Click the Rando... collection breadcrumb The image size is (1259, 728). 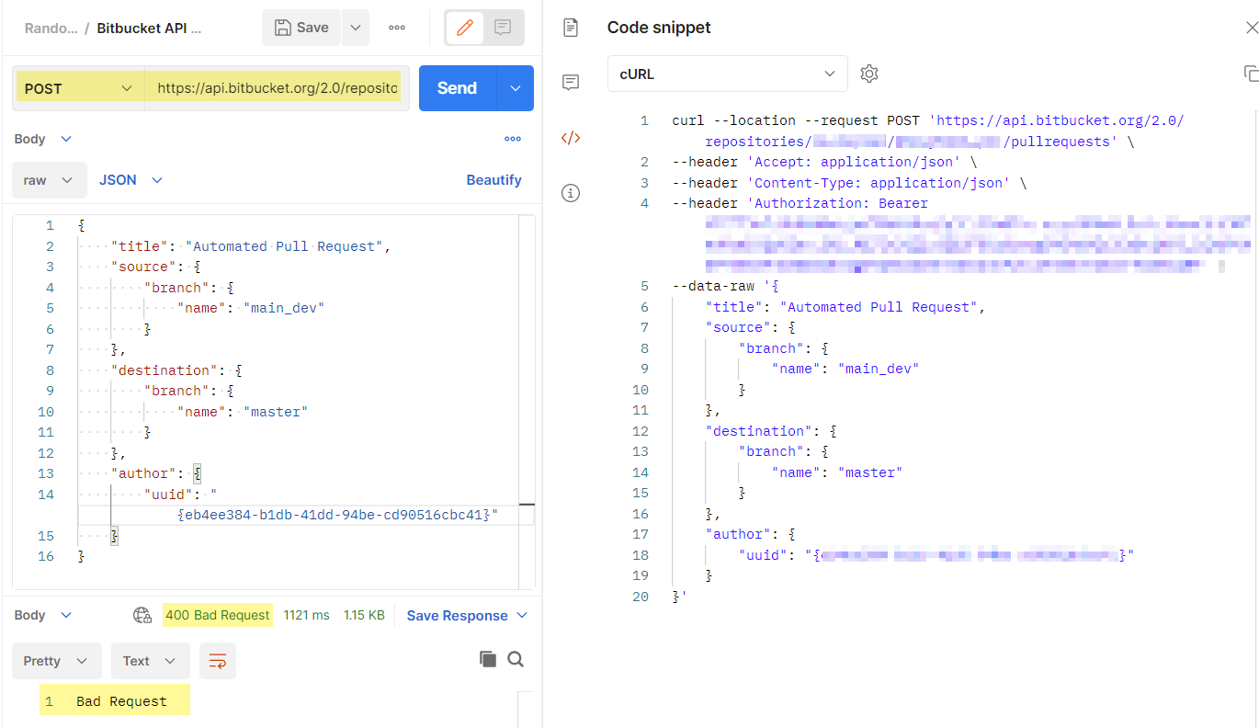coord(51,28)
